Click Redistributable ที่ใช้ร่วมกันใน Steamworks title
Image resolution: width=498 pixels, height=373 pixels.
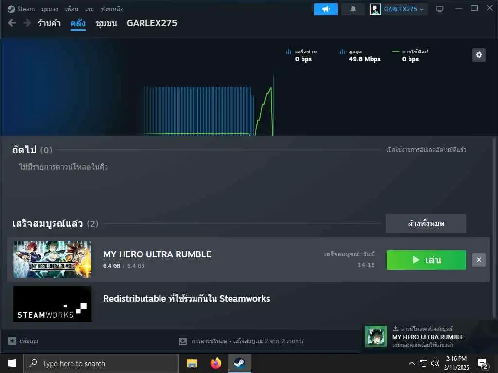coord(186,299)
